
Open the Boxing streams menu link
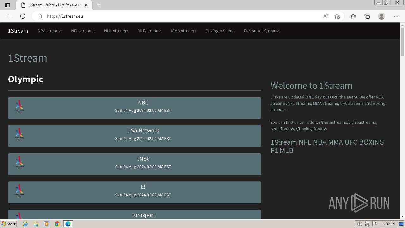pos(220,31)
